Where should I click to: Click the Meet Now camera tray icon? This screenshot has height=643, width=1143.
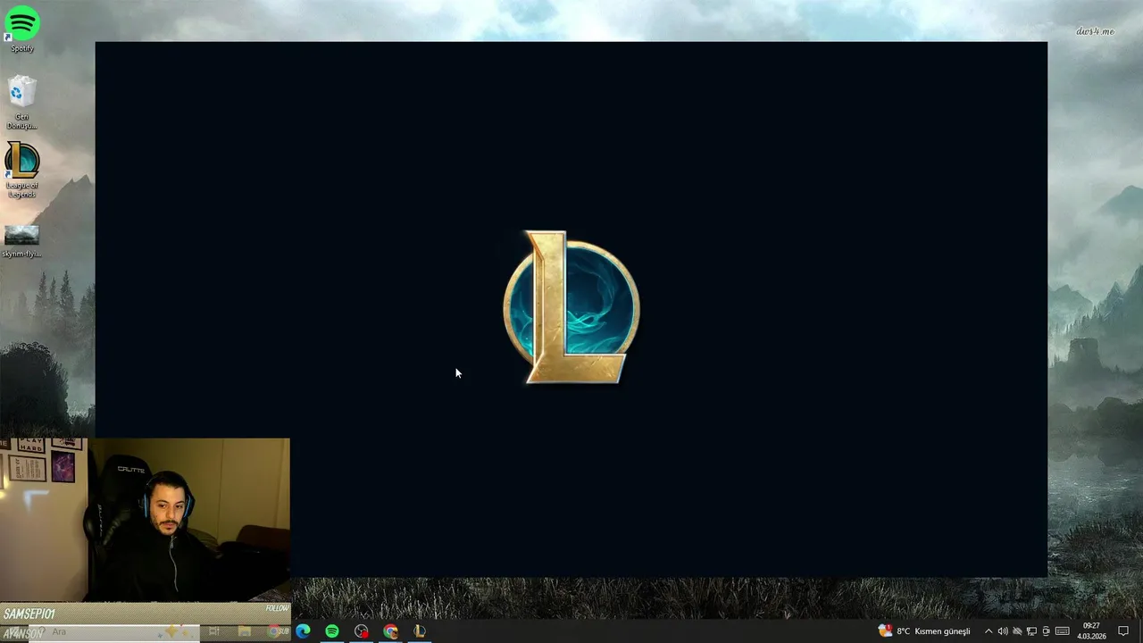point(1047,631)
